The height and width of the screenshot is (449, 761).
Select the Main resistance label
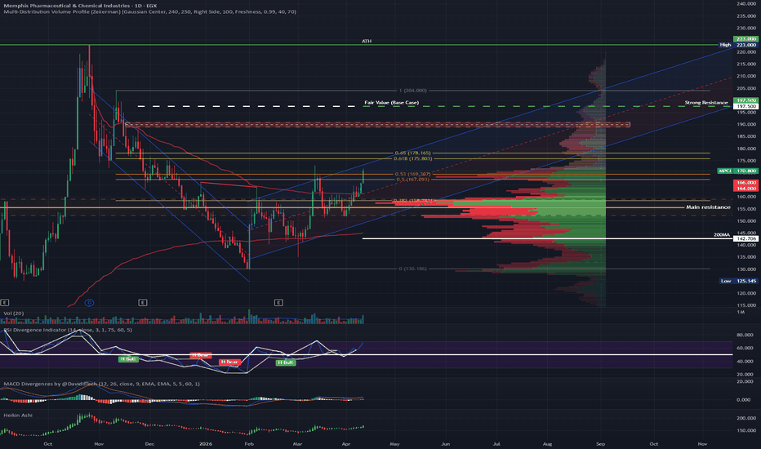click(708, 207)
